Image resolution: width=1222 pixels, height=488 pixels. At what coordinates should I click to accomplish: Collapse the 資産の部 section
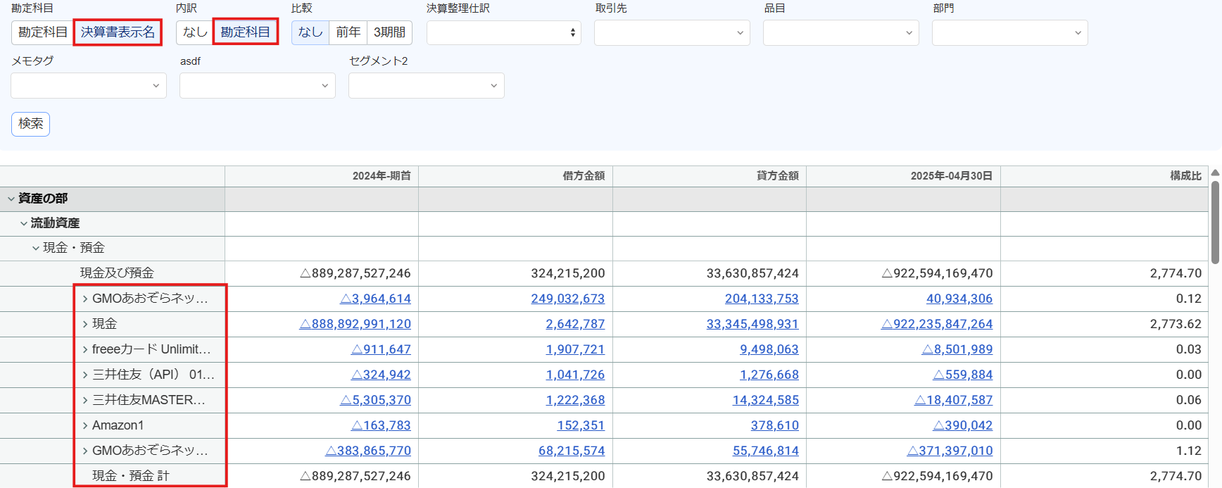coord(11,199)
